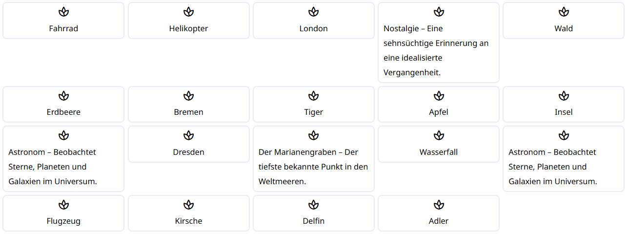Click the lotus icon above the Marianengraben text
This screenshot has height=234, width=628.
point(314,135)
